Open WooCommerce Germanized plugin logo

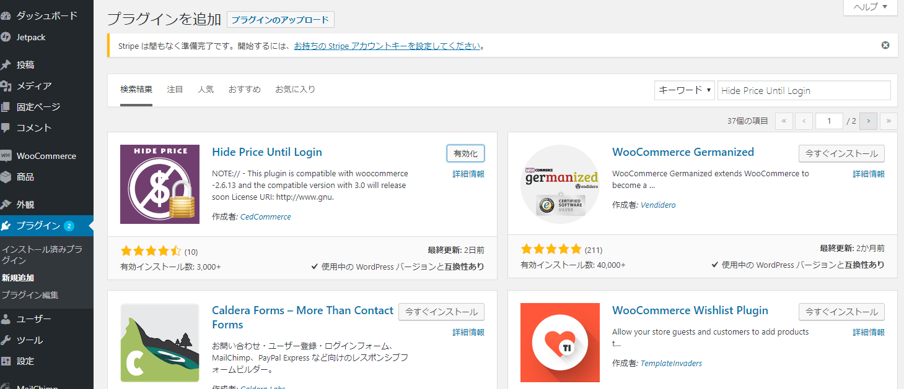(560, 184)
